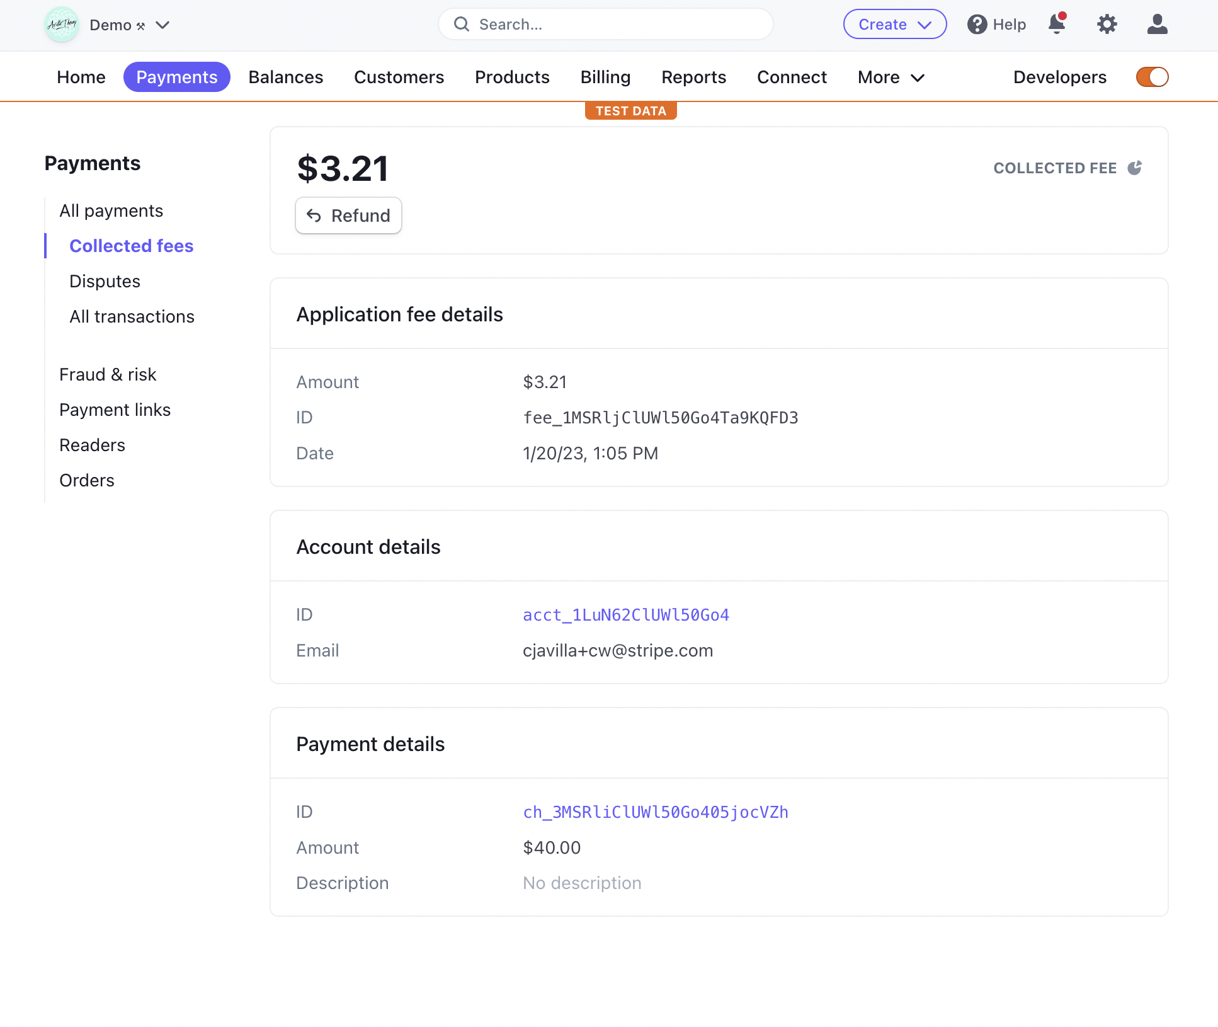Image resolution: width=1218 pixels, height=1027 pixels.
Task: Open the Reports section
Action: pyautogui.click(x=693, y=77)
